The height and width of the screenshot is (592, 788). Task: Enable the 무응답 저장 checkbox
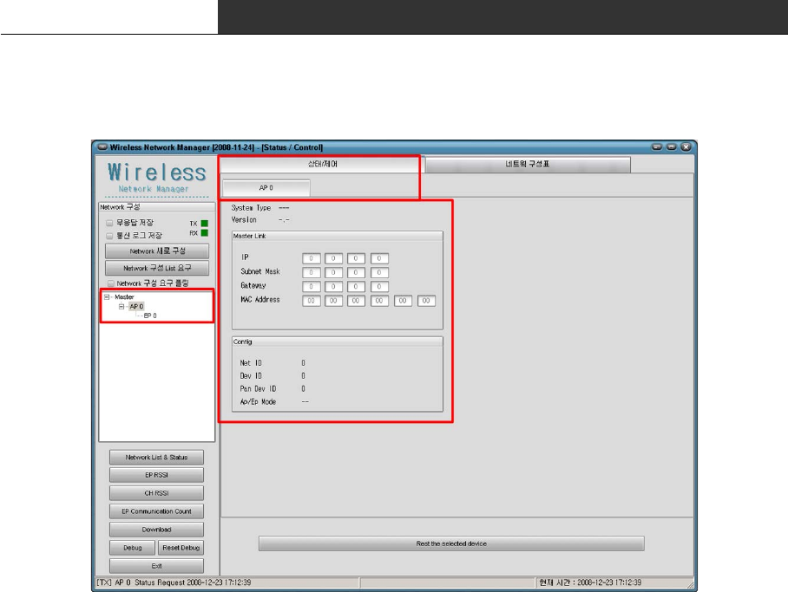click(109, 223)
